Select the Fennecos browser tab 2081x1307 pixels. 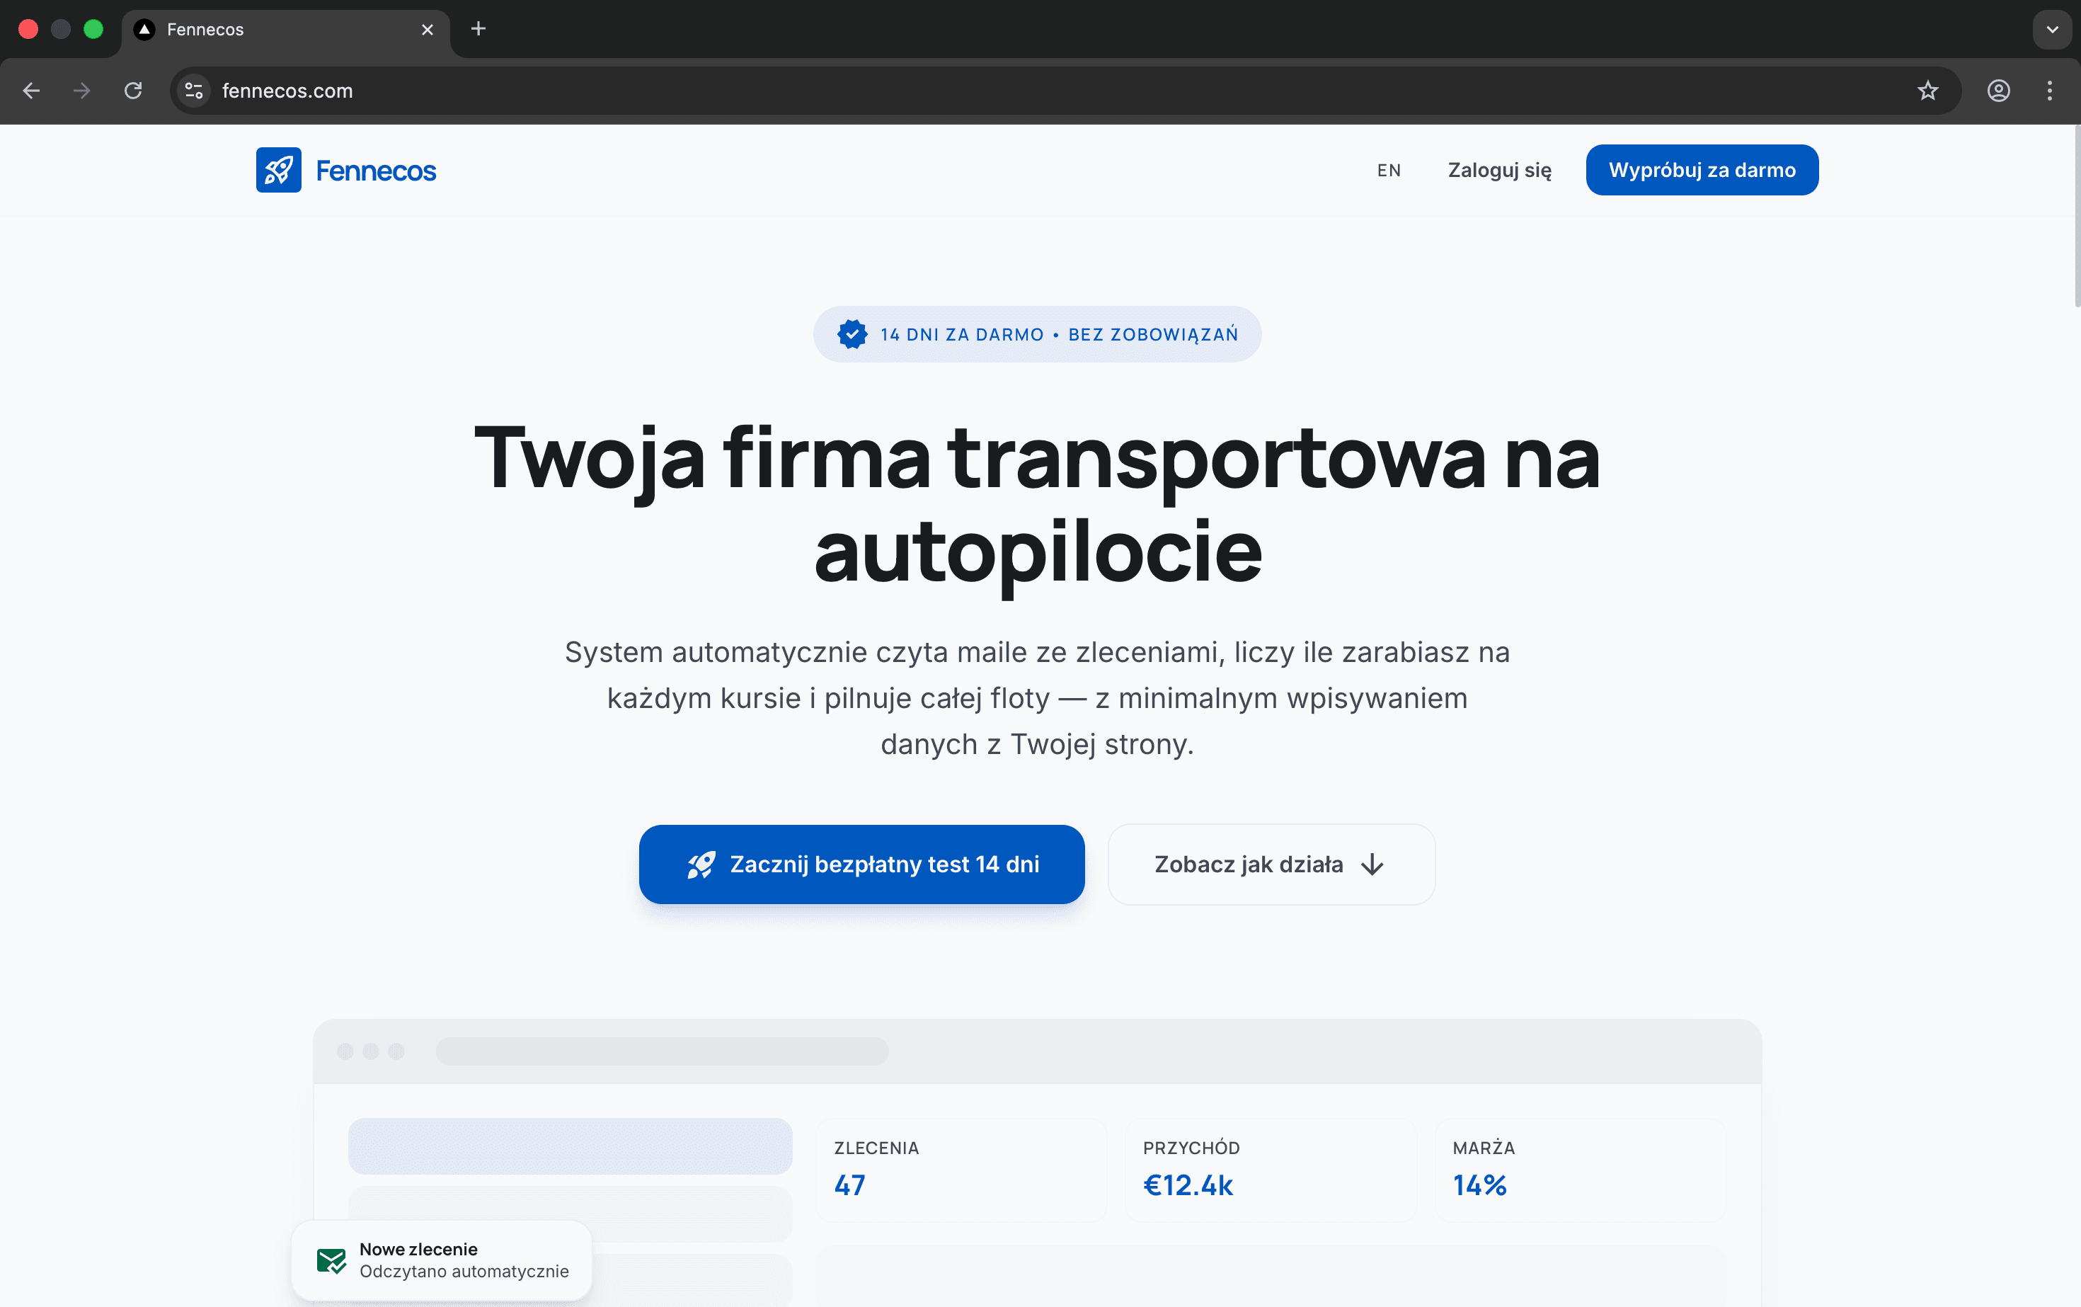pos(285,30)
